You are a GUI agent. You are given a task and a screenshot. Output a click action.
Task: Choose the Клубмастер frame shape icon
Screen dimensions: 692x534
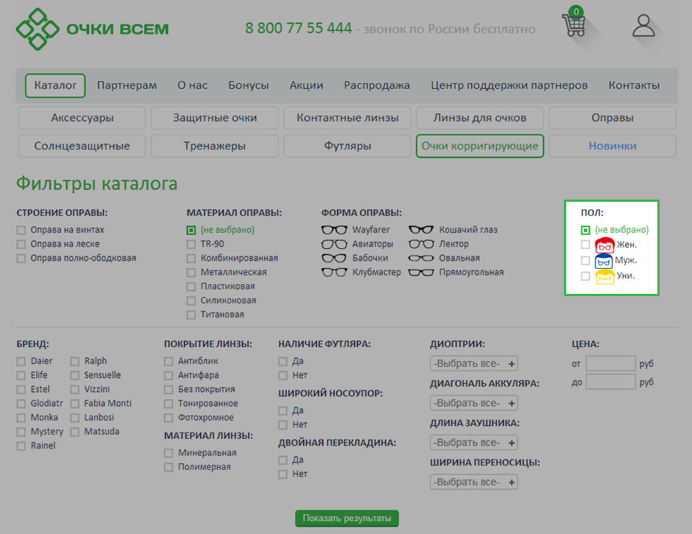(334, 273)
